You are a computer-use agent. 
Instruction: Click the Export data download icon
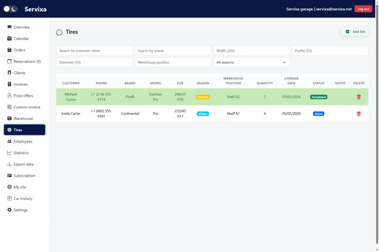pyautogui.click(x=9, y=164)
